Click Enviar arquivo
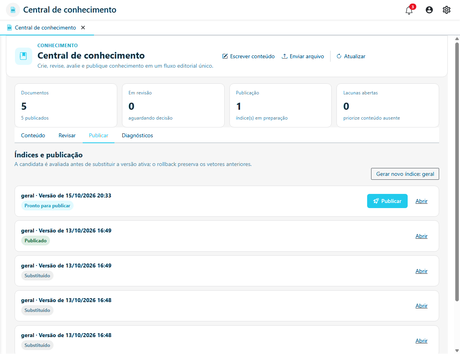The height and width of the screenshot is (354, 460). (303, 56)
